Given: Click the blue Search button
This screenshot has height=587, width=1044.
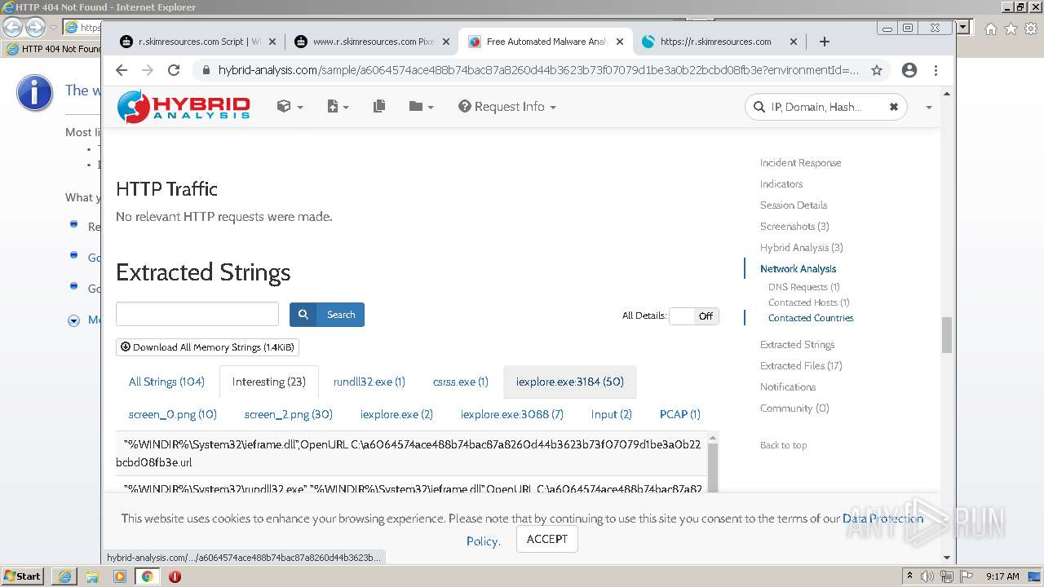Looking at the screenshot, I should tap(327, 315).
